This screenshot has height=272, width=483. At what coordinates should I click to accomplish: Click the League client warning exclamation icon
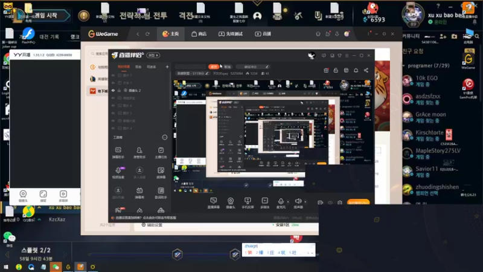pos(83,16)
